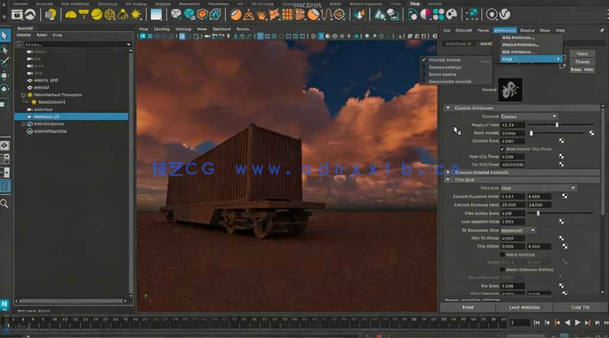Click the blue pause icon at bottom left

[x=5, y=304]
